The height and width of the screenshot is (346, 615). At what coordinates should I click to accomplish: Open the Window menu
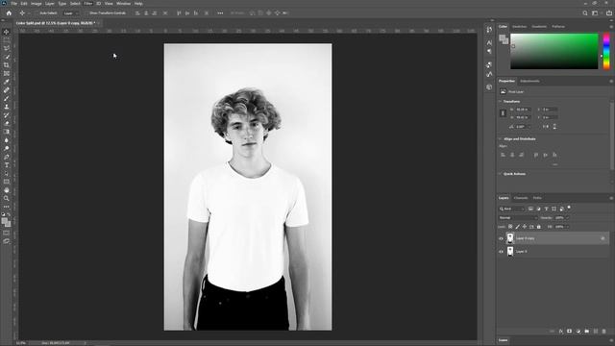123,4
